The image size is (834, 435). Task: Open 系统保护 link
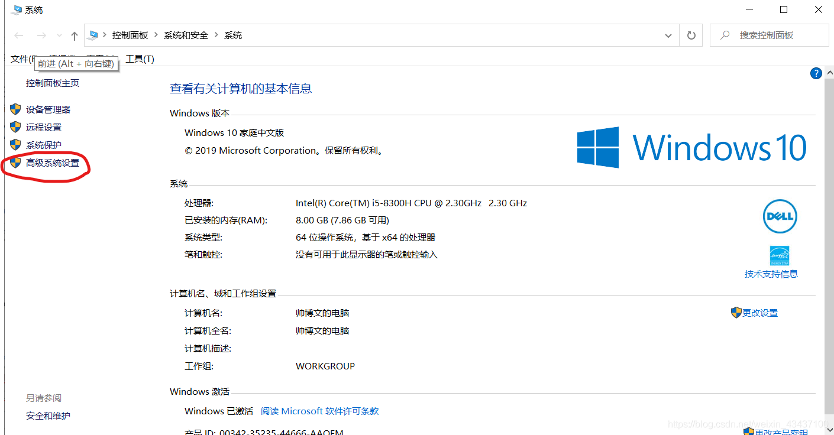click(44, 145)
